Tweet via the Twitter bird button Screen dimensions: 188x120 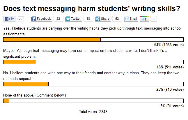(73, 19)
